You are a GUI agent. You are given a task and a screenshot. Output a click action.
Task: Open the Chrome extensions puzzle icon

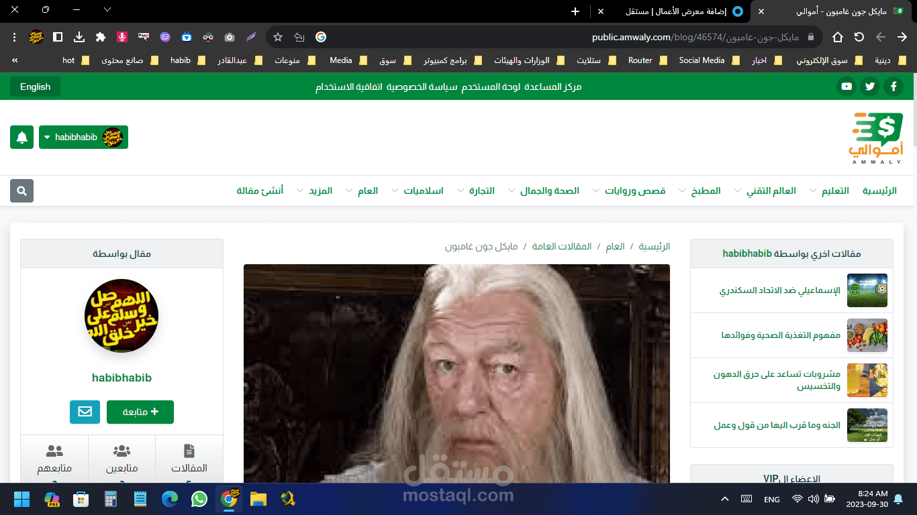click(x=101, y=37)
